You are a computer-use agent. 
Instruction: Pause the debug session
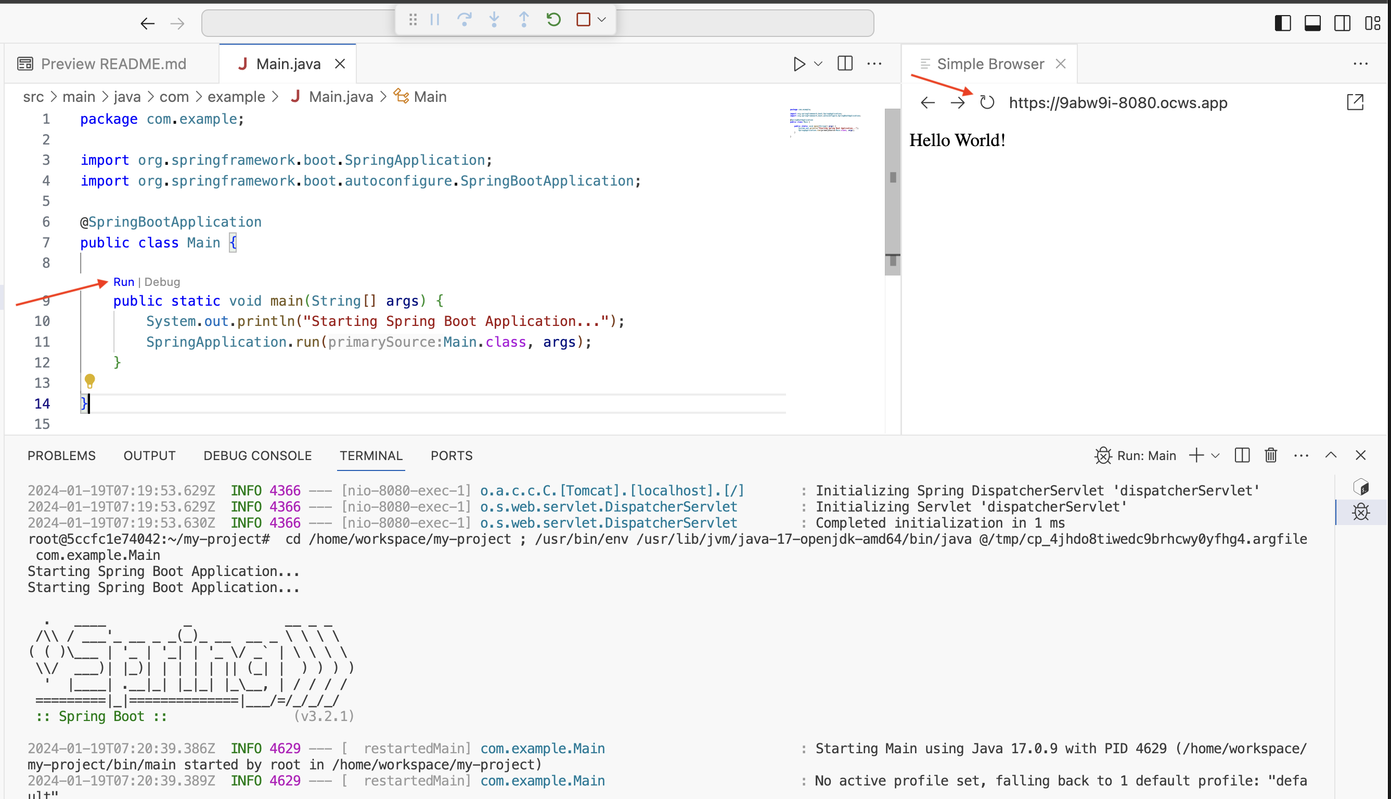[x=435, y=20]
